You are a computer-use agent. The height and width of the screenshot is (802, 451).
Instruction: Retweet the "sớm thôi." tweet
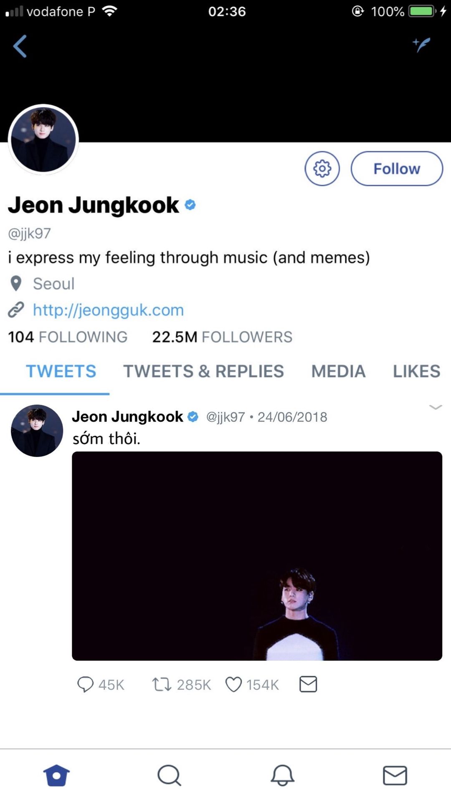(162, 685)
